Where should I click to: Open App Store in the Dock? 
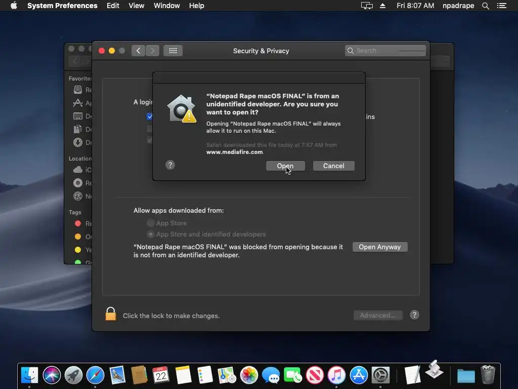tap(359, 375)
